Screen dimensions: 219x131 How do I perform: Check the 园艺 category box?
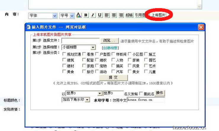(x=146, y=60)
